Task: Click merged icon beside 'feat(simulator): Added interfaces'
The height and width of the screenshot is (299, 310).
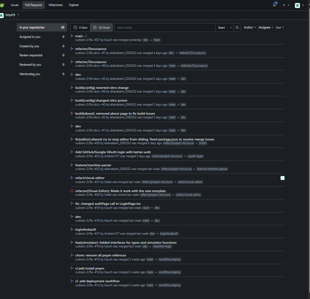Action: (x=72, y=242)
